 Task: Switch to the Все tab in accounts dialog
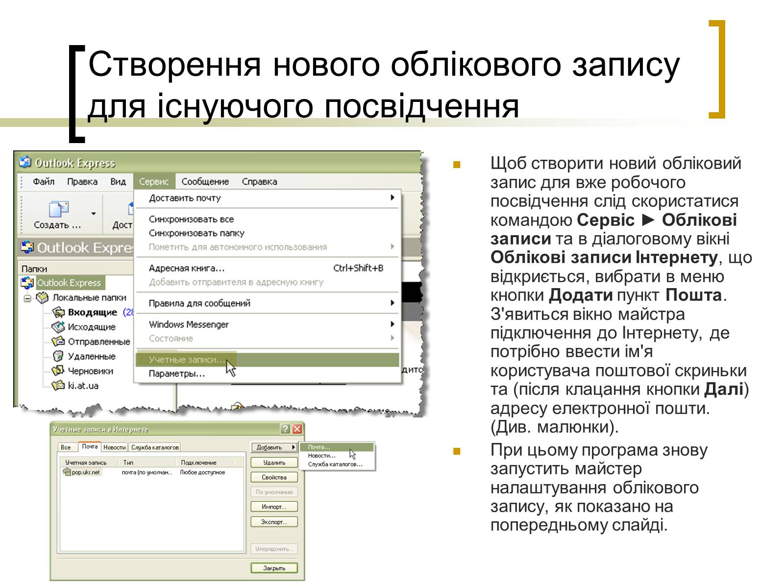point(66,447)
